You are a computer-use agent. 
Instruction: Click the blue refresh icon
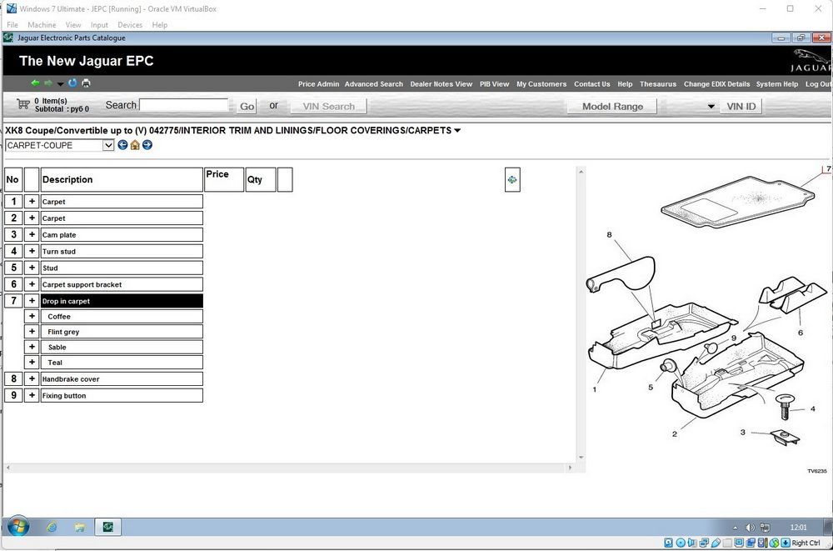[x=72, y=83]
